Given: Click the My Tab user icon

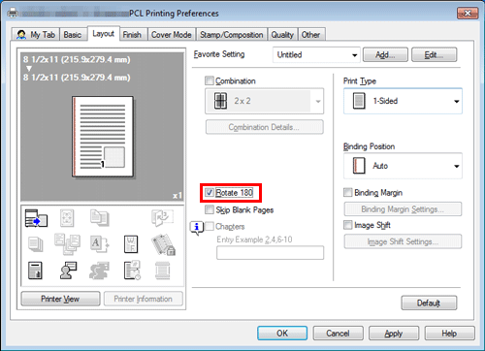Looking at the screenshot, I should 21,35.
